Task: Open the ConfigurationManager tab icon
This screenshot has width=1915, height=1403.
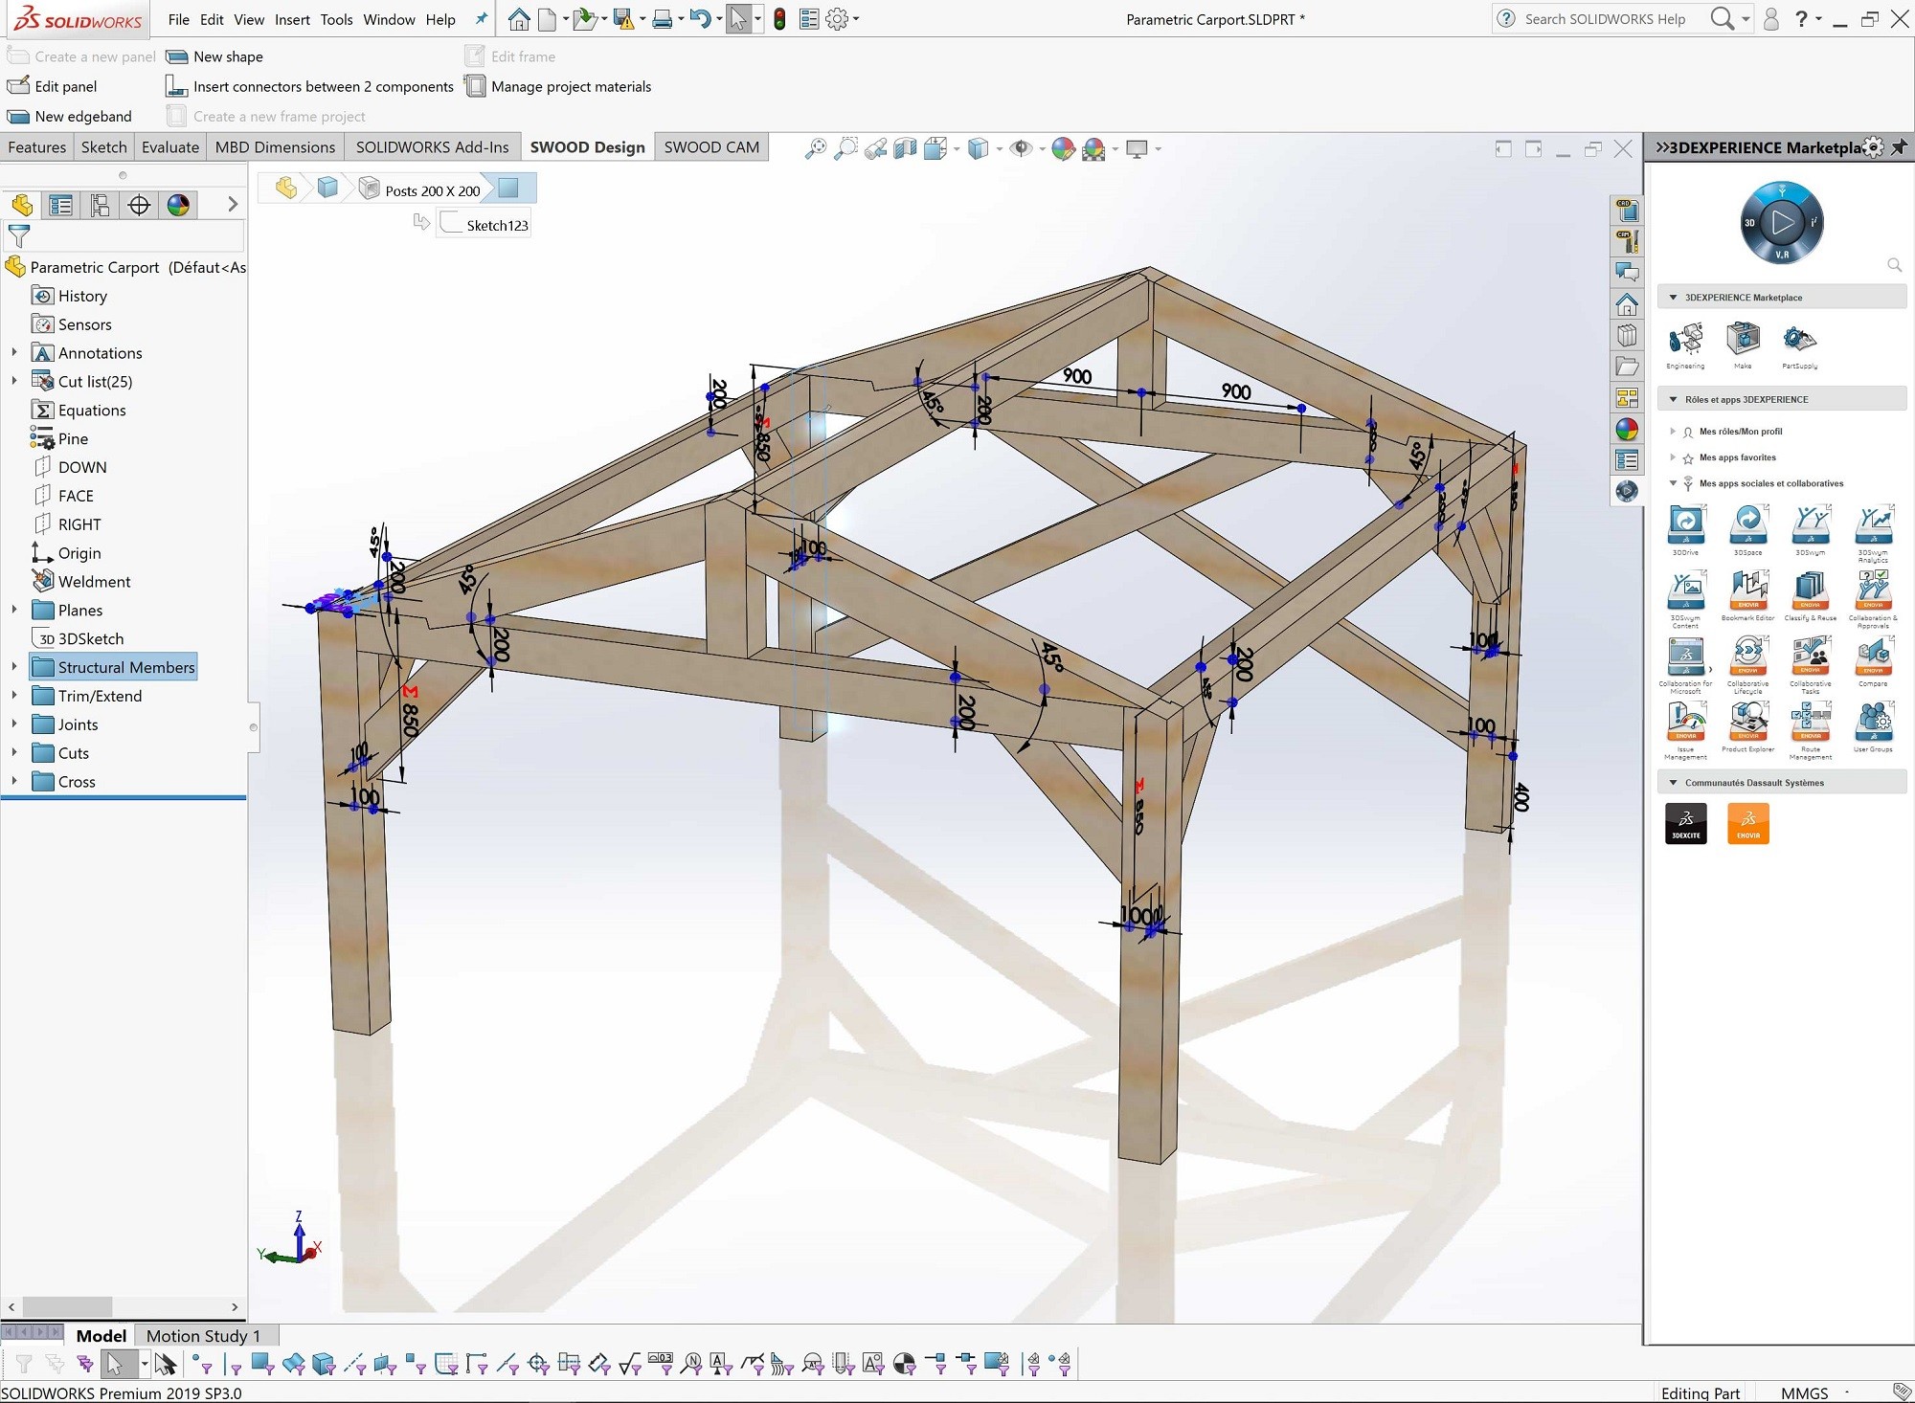Action: [x=100, y=205]
